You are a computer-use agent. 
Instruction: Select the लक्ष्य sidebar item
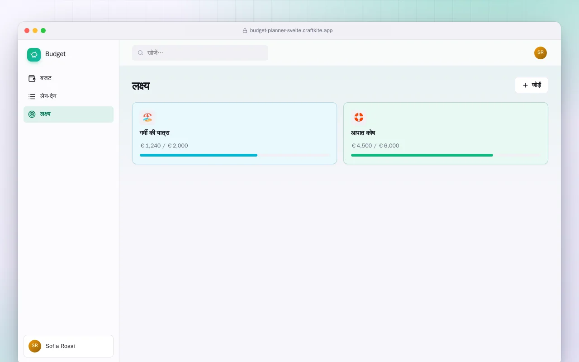[68, 114]
